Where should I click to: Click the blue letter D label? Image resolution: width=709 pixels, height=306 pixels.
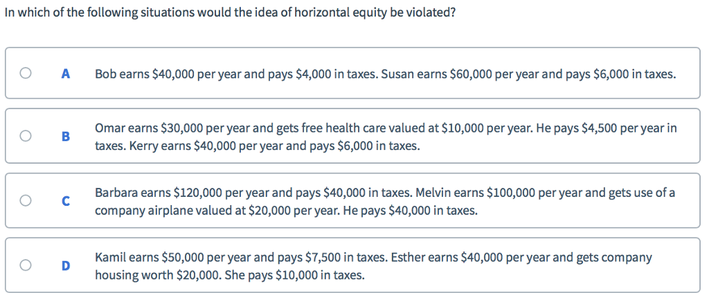[x=66, y=265]
